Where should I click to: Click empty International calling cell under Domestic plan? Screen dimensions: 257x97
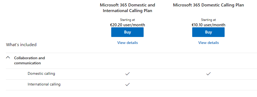208,85
